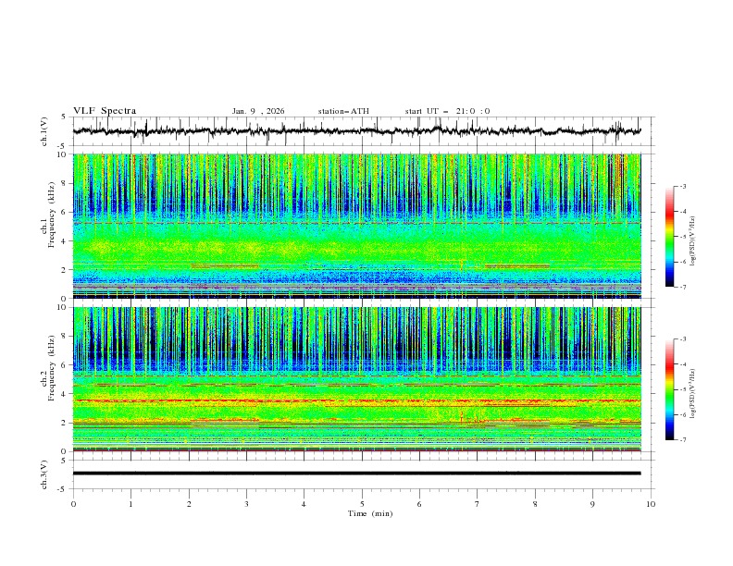Click the date text 'Jan. 9 , 2026'

[258, 111]
